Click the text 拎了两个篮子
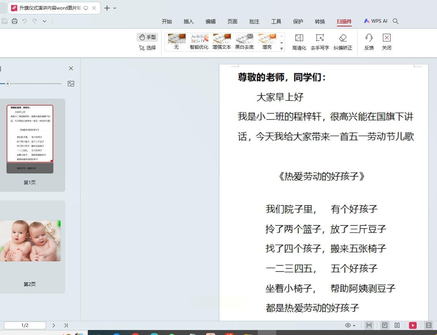 (294, 229)
